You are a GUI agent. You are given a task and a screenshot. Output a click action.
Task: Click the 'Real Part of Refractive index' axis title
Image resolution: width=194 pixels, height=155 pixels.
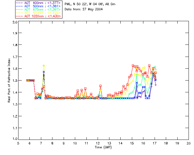9,80
